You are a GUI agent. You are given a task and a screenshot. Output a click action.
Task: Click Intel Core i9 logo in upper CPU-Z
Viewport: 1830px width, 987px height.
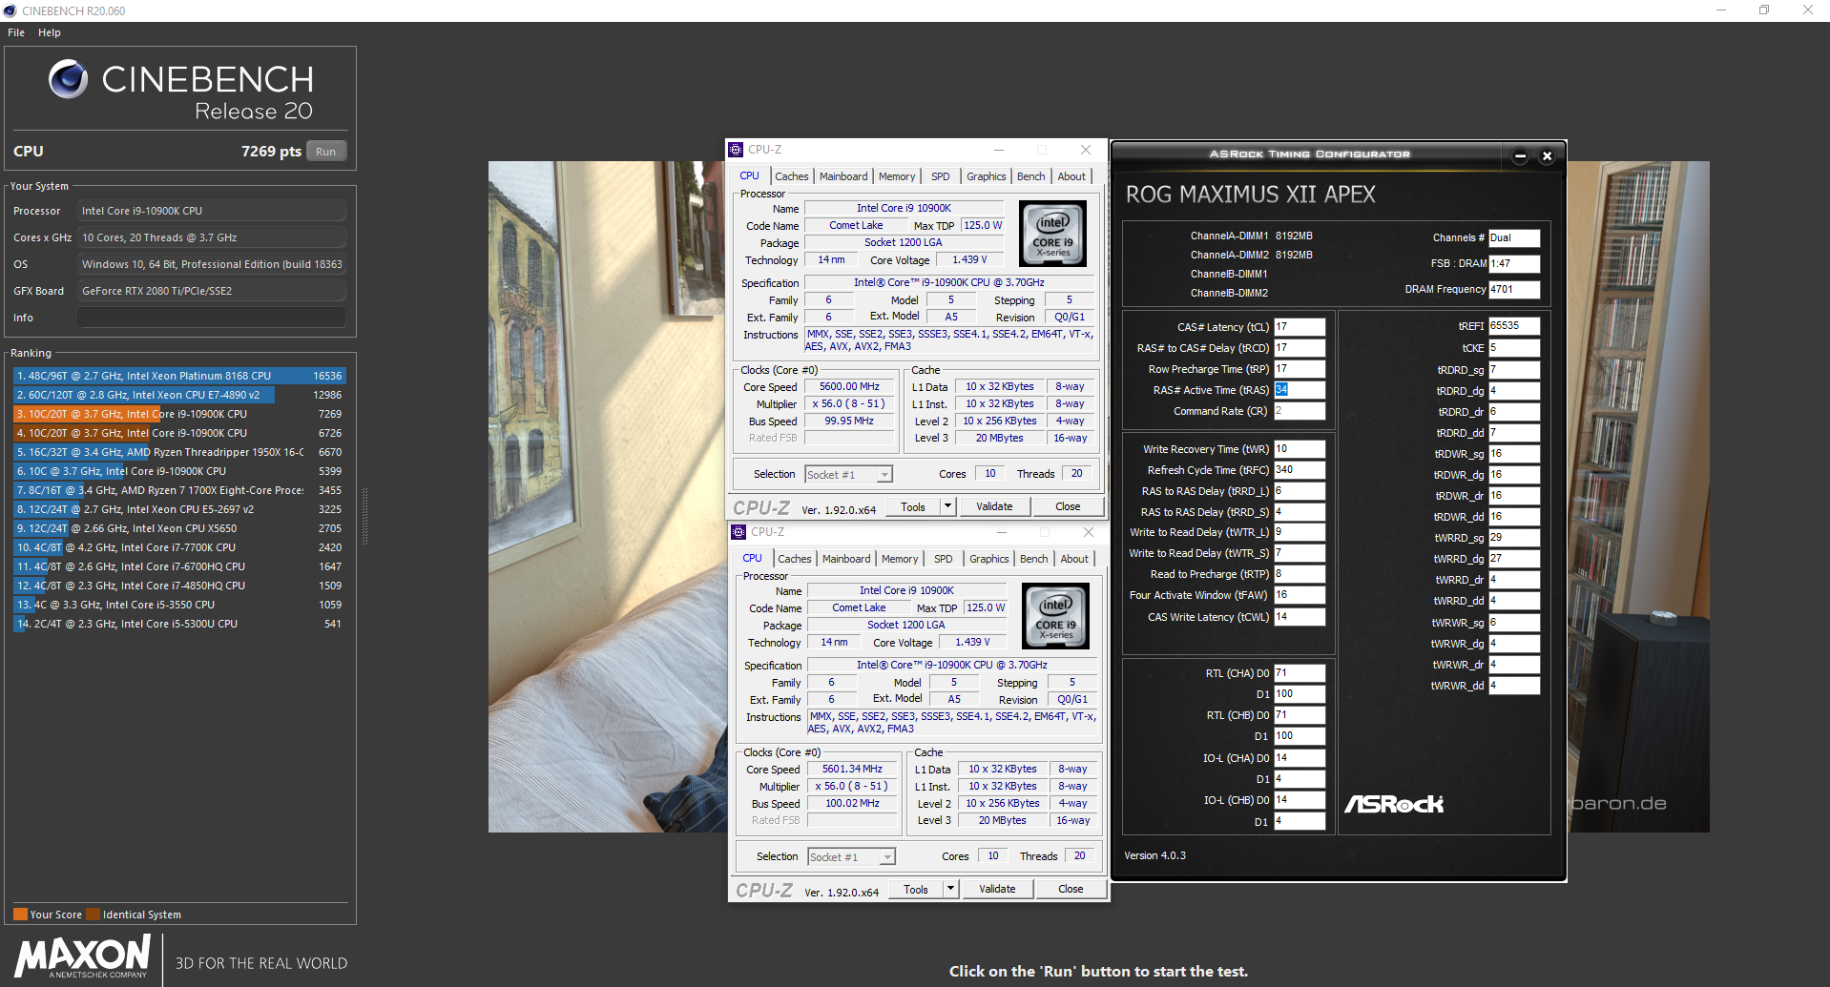tap(1053, 233)
